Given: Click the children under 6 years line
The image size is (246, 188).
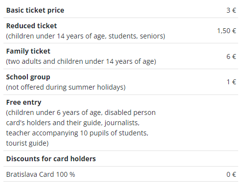Looking at the screenshot, I should (x=81, y=113).
